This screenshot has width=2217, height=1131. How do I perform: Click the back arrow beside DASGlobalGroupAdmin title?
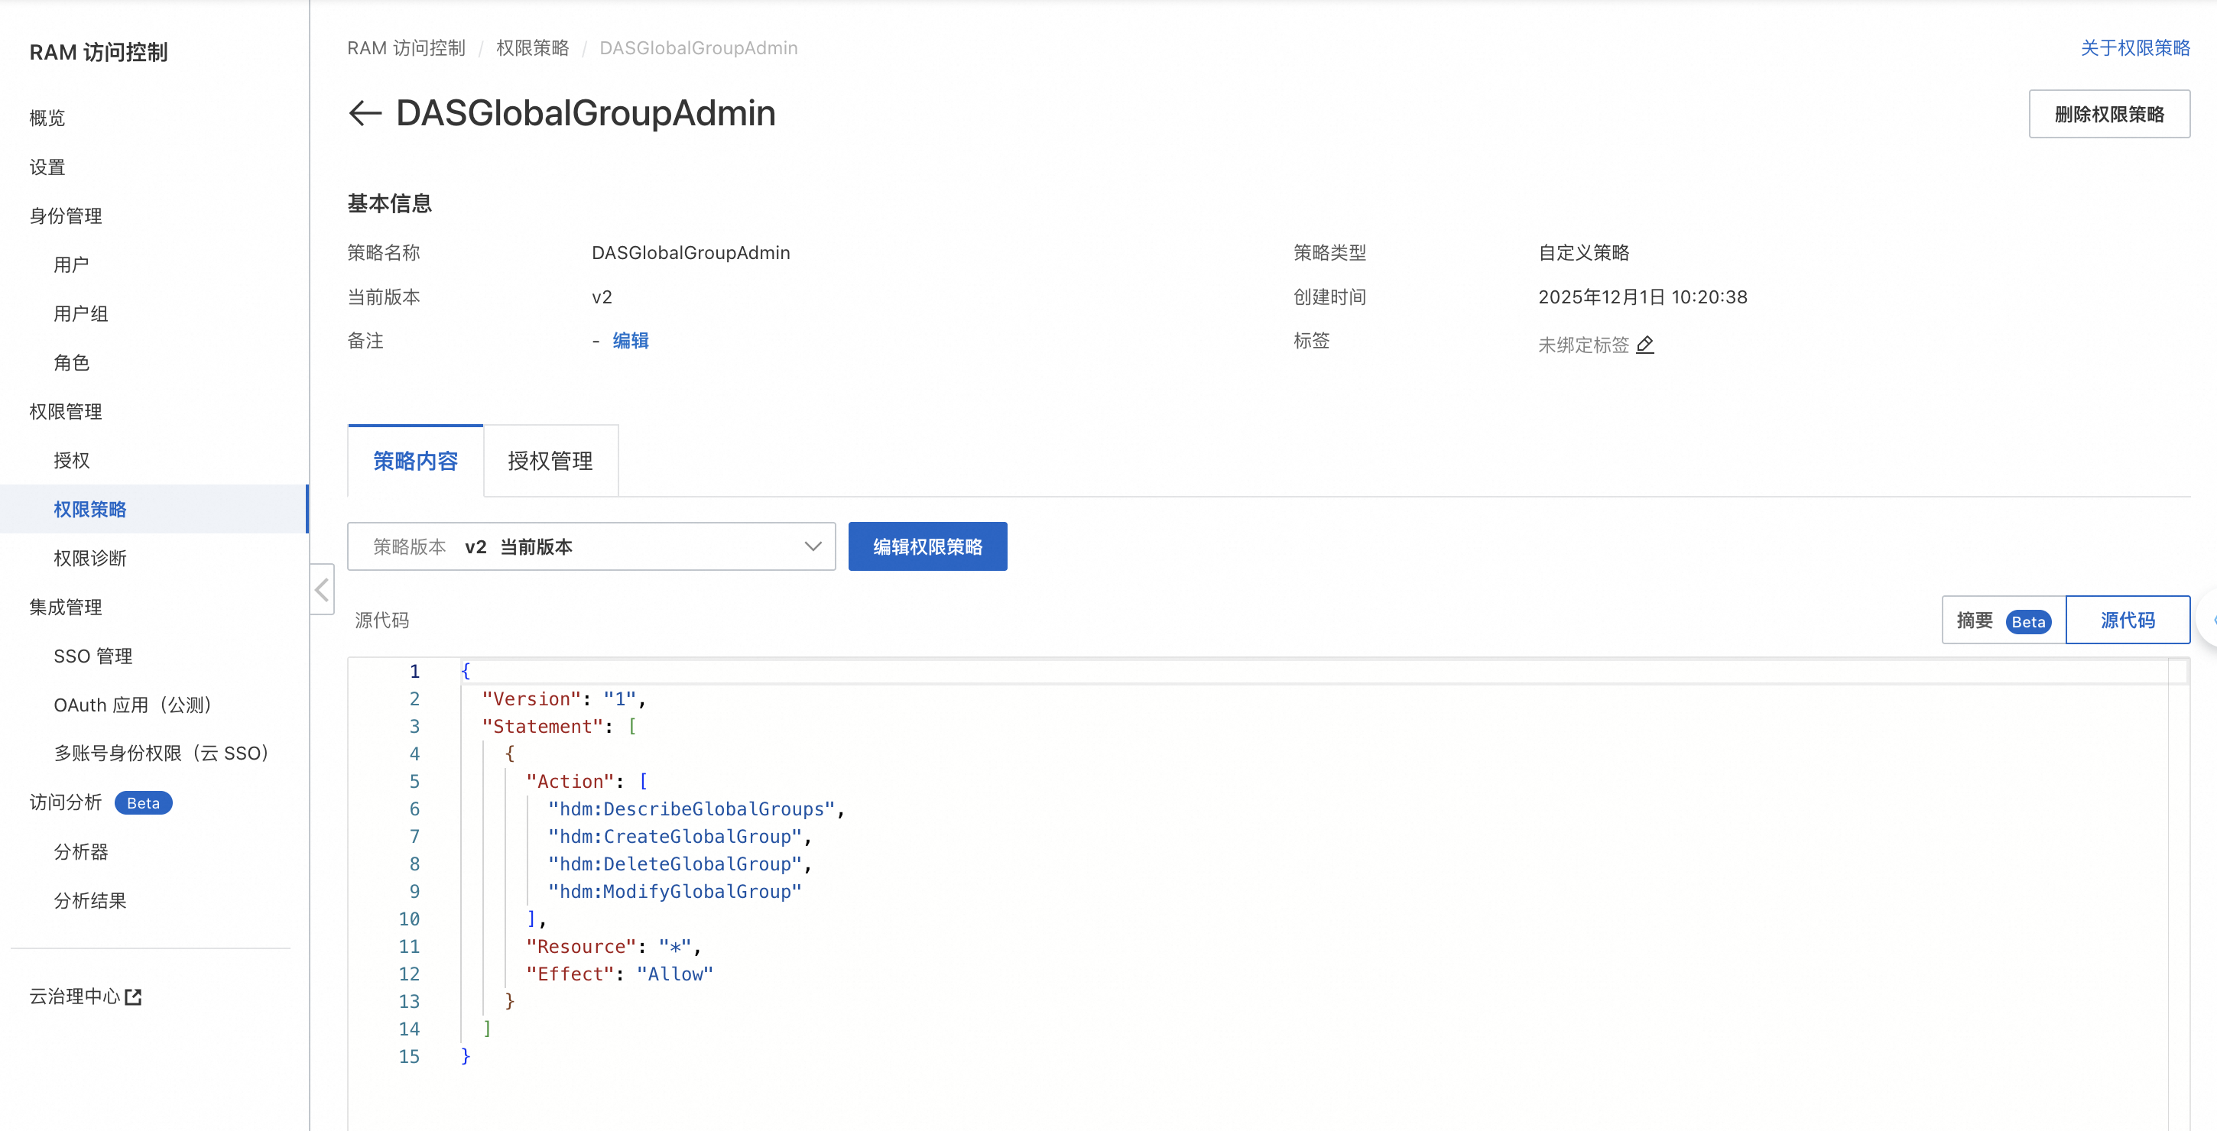(x=365, y=114)
